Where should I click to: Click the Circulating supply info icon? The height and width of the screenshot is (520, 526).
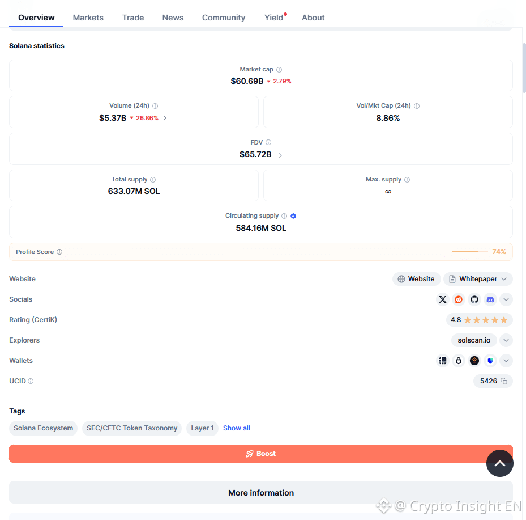coord(284,216)
